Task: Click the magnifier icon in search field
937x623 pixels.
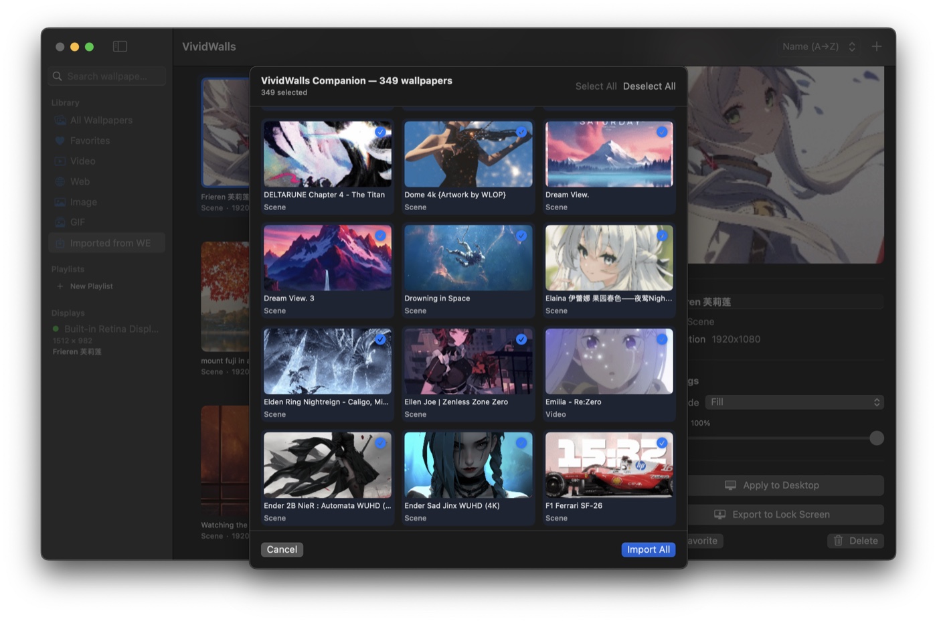Action: tap(58, 76)
